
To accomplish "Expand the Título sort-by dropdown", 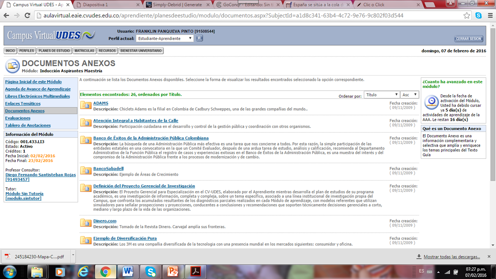I will click(381, 95).
